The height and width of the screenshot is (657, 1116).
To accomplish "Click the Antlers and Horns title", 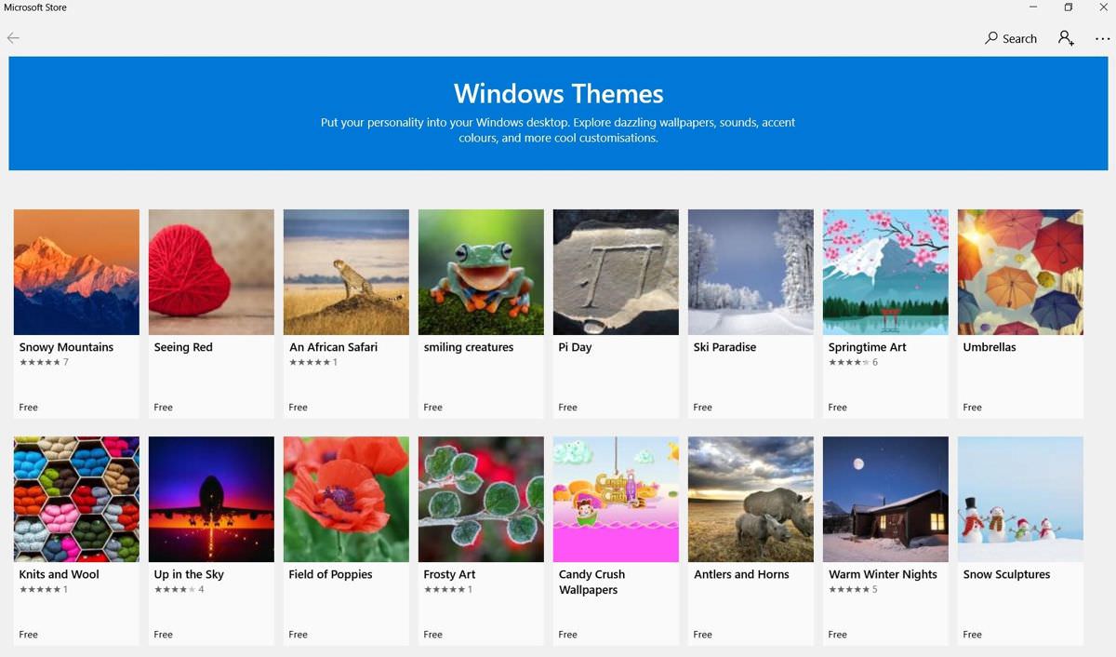I will [741, 574].
